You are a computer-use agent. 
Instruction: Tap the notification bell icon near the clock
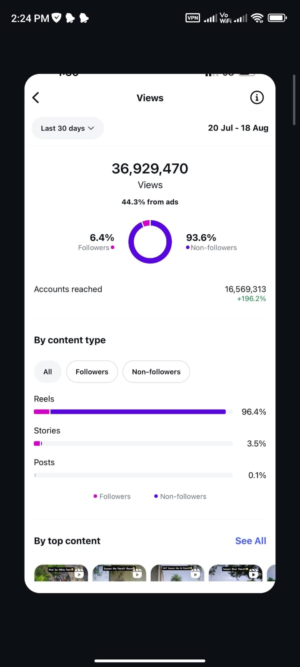[x=70, y=18]
